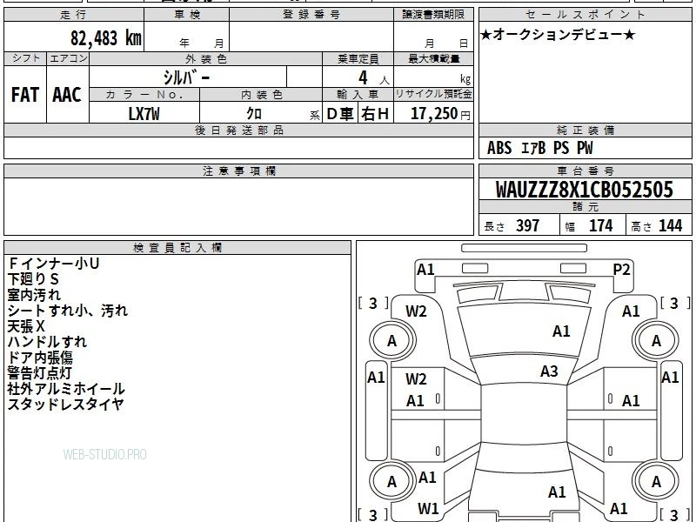Click the W1 mark on the car diagram
Image resolution: width=696 pixels, height=522 pixels.
[x=428, y=508]
